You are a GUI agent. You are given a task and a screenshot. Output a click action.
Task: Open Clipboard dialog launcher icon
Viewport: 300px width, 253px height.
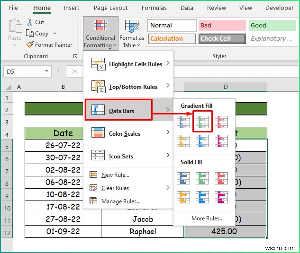pyautogui.click(x=75, y=56)
